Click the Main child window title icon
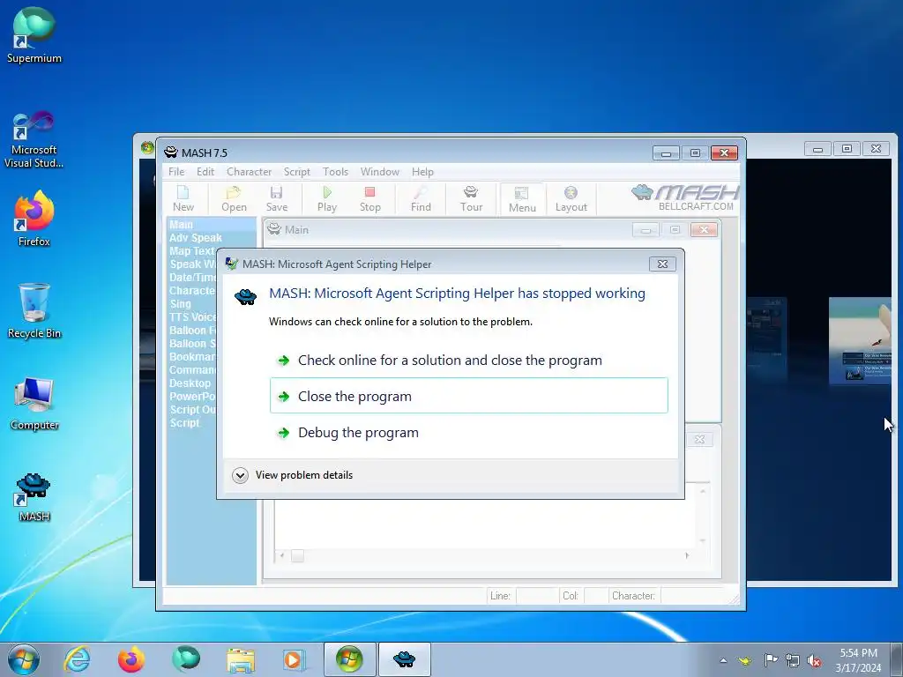903x677 pixels. click(274, 229)
